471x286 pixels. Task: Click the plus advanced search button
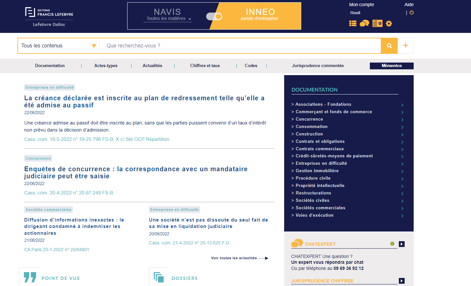(x=406, y=46)
